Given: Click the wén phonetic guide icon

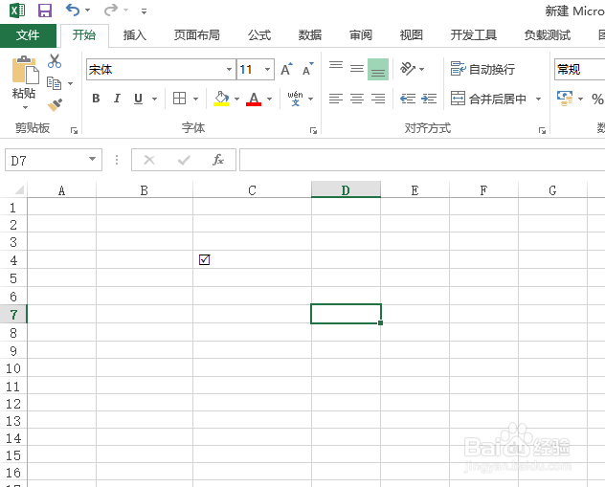Looking at the screenshot, I should point(295,99).
